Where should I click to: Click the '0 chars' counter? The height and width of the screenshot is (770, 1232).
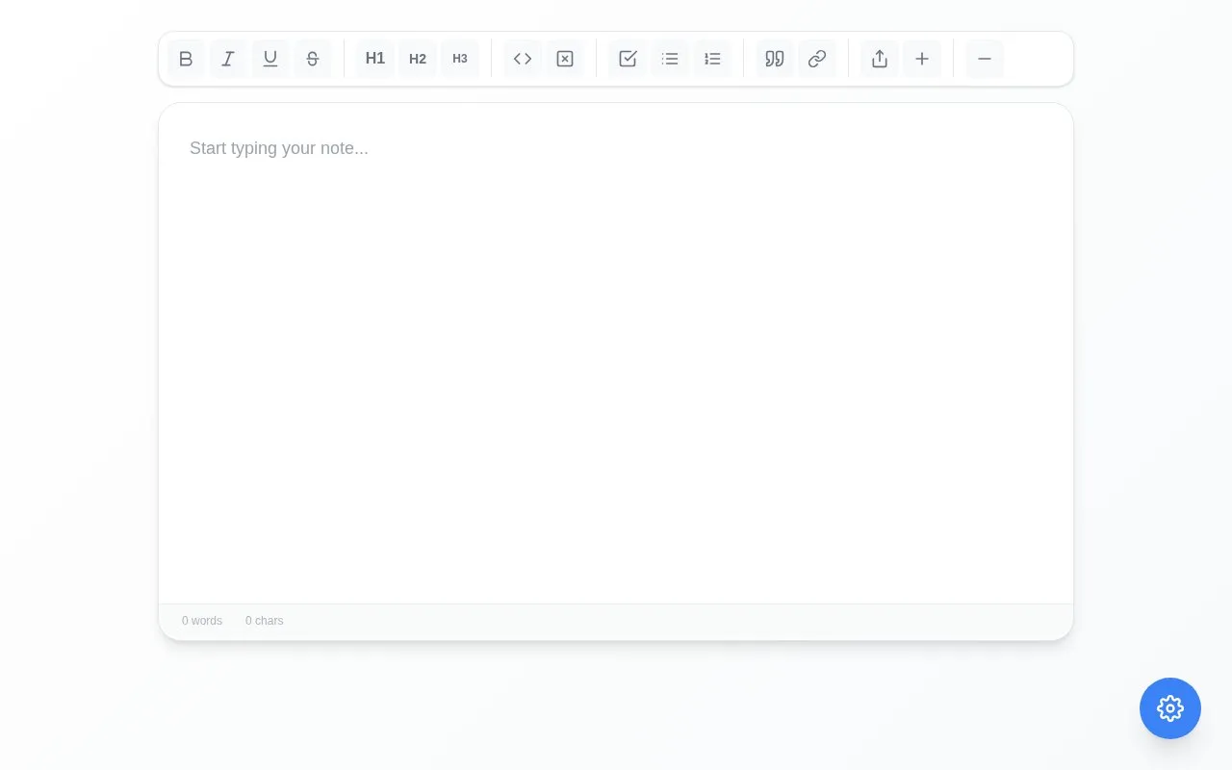pyautogui.click(x=265, y=621)
